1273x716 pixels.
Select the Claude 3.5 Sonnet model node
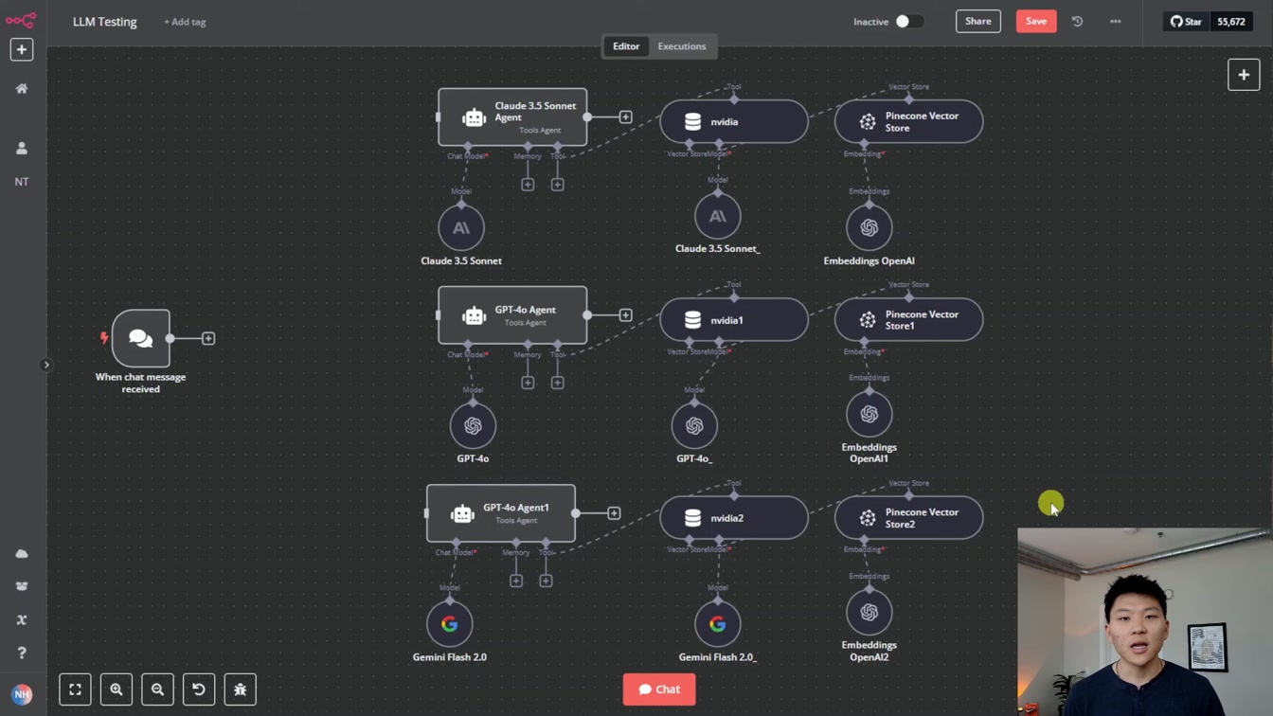[461, 227]
